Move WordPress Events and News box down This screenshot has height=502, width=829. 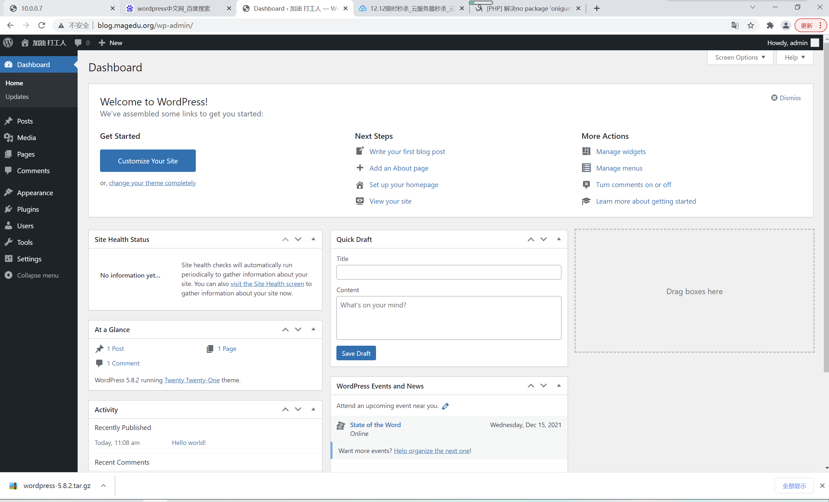[x=544, y=386]
